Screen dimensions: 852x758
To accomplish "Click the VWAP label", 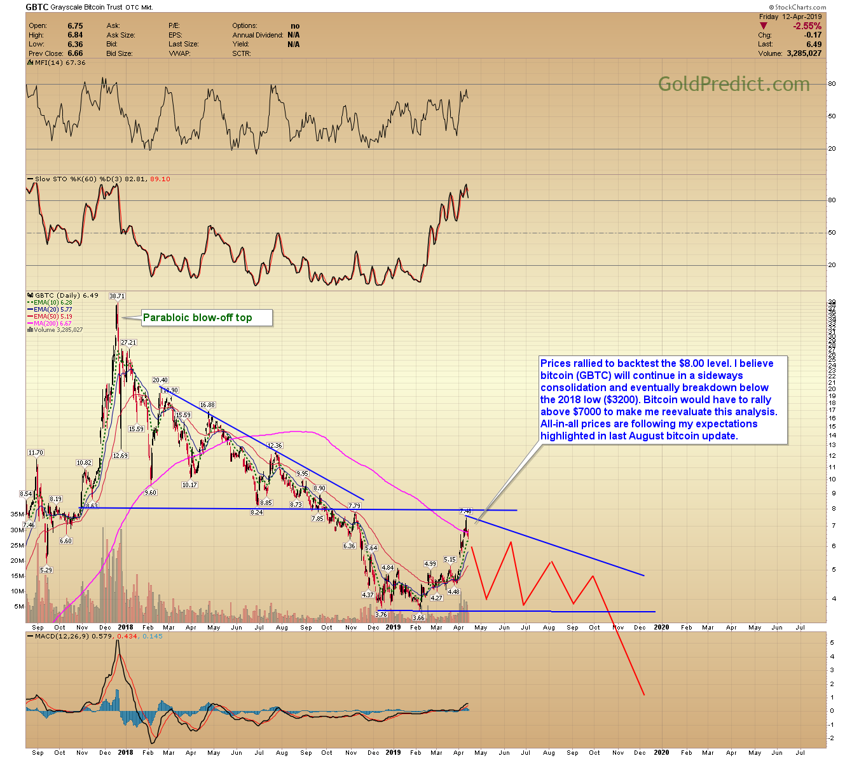I will click(x=179, y=53).
